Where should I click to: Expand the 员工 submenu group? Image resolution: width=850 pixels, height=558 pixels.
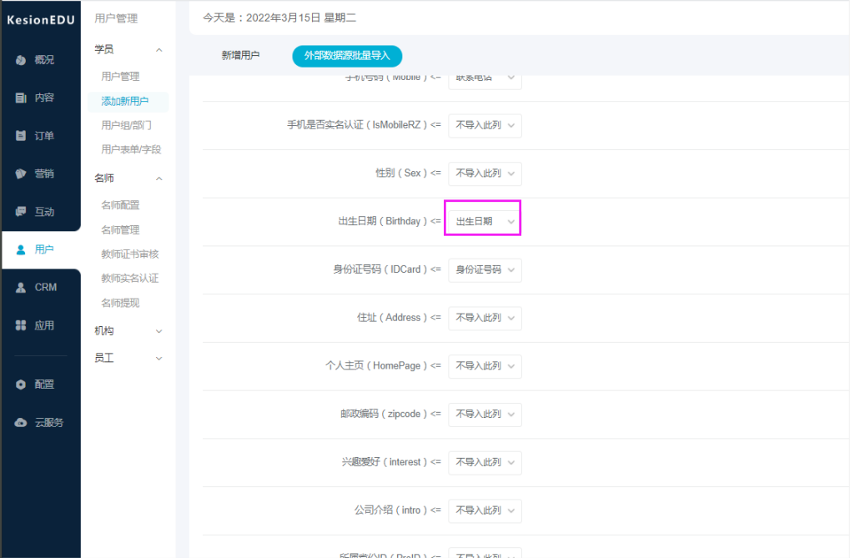click(x=158, y=358)
